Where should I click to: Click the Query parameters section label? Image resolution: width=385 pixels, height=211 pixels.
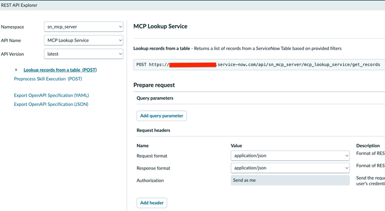tap(155, 98)
